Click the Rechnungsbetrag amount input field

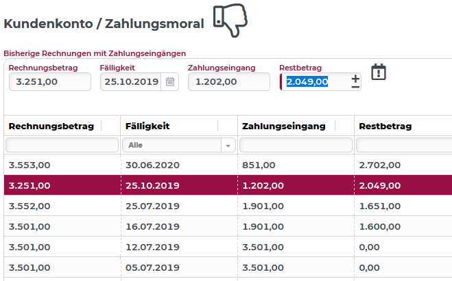point(49,82)
